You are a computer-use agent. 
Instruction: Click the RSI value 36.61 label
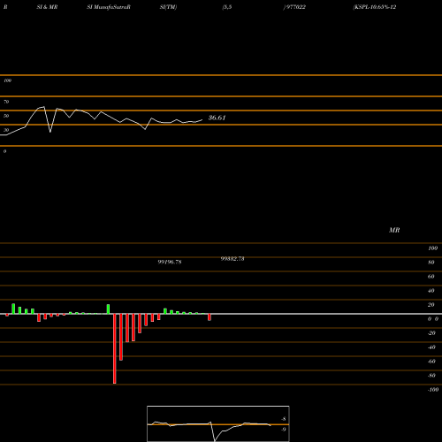coord(217,118)
